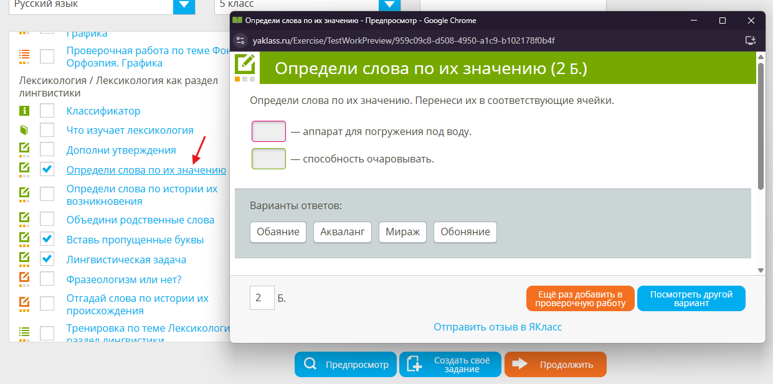The width and height of the screenshot is (773, 384).
Task: Tick Определи слова по истории их возникновения checkbox
Action: [47, 194]
